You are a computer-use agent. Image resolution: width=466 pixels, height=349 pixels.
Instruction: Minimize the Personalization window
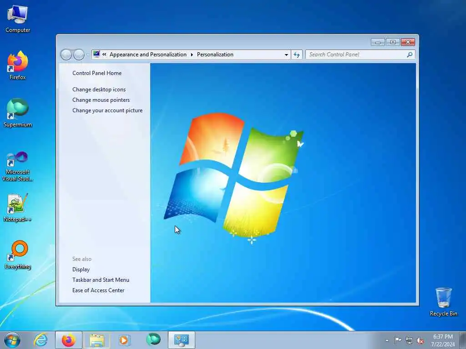click(x=378, y=42)
